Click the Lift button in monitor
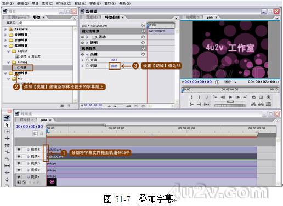 click(x=253, y=104)
